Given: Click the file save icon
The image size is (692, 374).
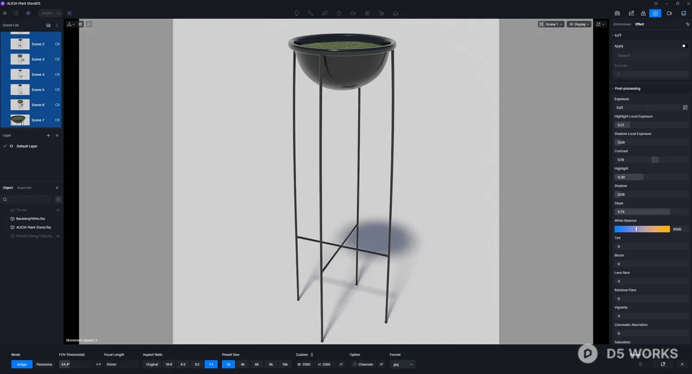Looking at the screenshot, I should point(16,13).
